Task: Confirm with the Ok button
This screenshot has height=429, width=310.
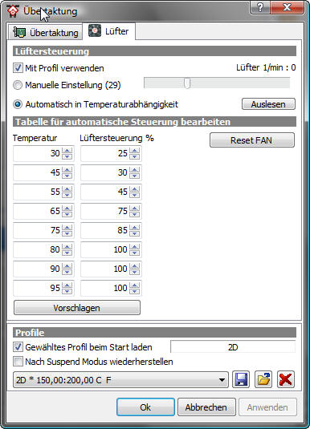Action: (x=145, y=407)
